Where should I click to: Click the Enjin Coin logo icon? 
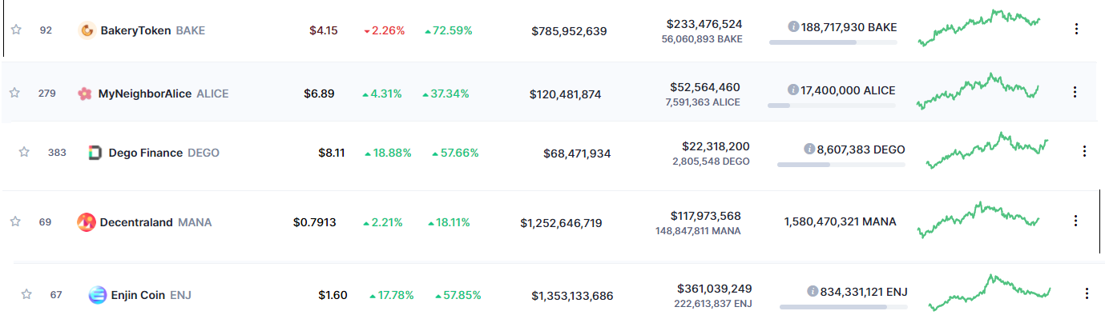coord(97,295)
